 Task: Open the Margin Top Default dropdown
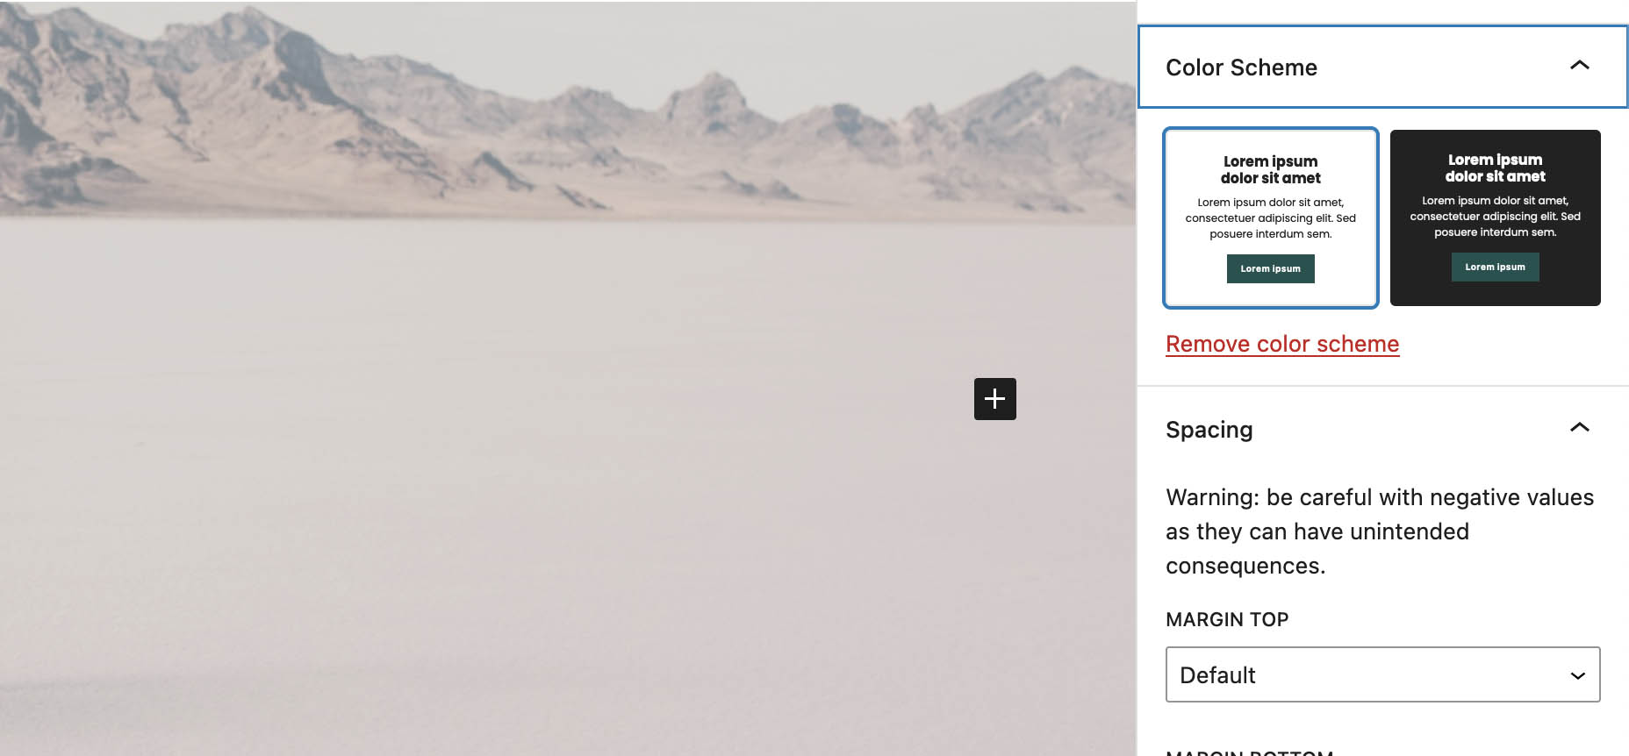(1382, 674)
